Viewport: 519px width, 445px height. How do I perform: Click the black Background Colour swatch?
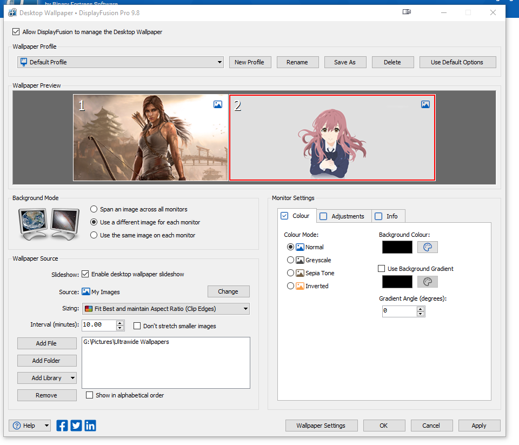[397, 247]
